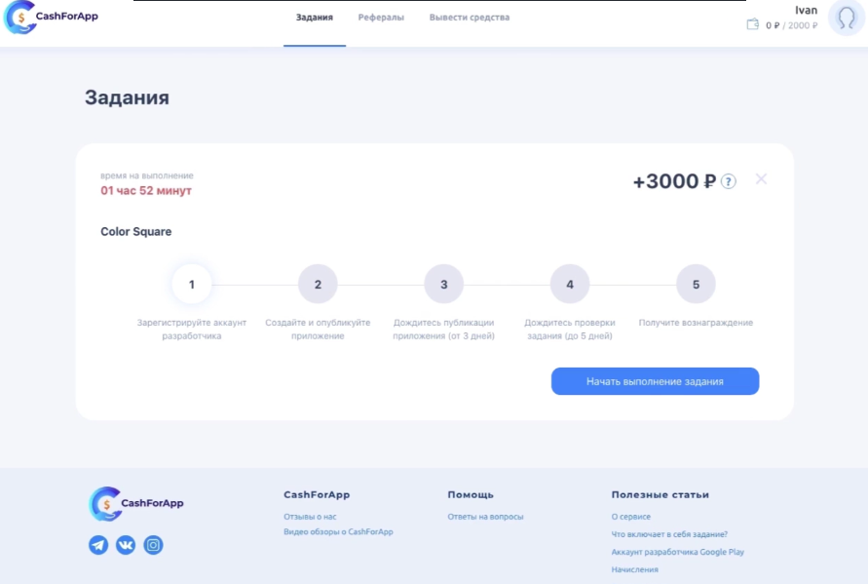Open Что включает в себя задание? link
The height and width of the screenshot is (584, 868).
point(669,534)
